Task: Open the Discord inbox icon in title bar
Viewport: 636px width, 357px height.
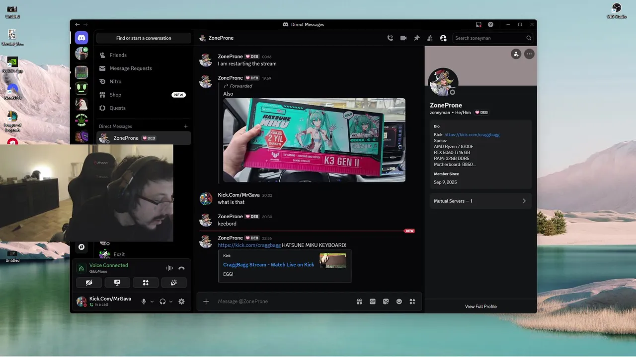Action: (x=478, y=24)
